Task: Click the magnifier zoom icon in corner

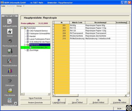Action: pos(129,108)
